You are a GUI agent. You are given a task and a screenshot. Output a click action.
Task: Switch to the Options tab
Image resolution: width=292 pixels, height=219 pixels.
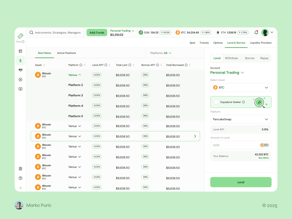pyautogui.click(x=218, y=43)
